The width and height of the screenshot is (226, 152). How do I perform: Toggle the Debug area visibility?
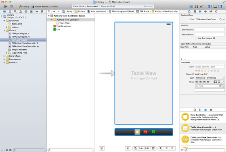[215, 6]
